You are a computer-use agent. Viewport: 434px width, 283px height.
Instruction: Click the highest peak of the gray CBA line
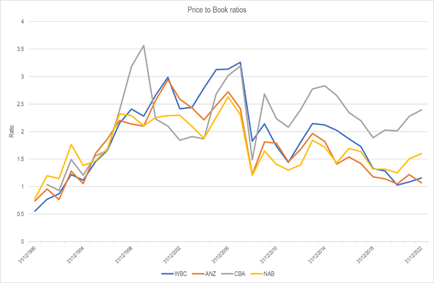click(144, 45)
